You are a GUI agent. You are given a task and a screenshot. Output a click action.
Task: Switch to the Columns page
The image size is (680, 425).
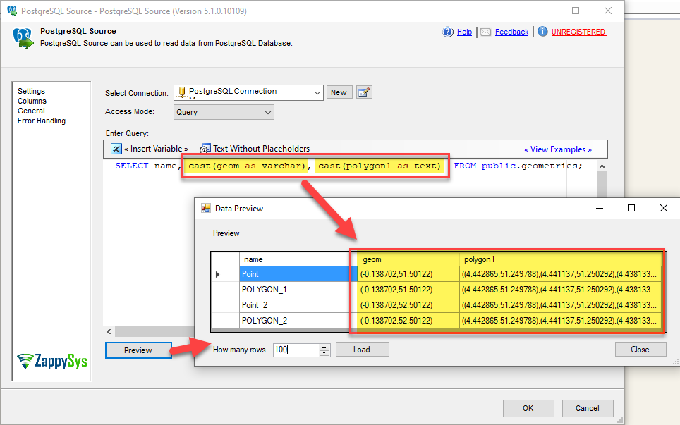pos(32,101)
